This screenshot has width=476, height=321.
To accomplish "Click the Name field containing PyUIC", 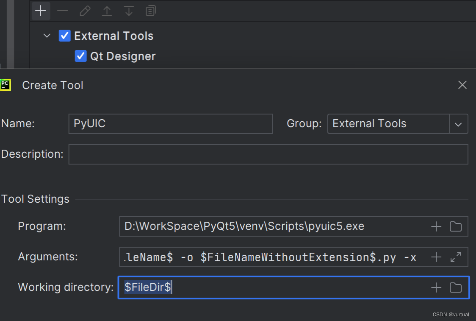I will click(171, 124).
